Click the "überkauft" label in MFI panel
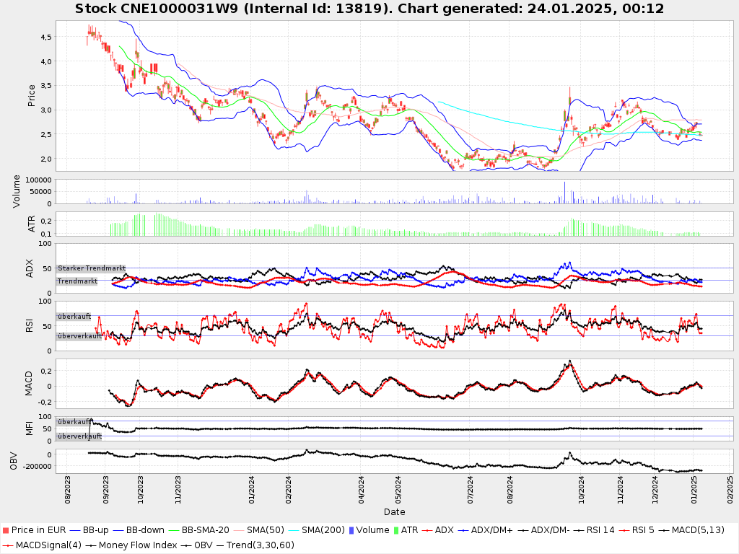Viewport: 739px width, 554px height. tap(74, 421)
